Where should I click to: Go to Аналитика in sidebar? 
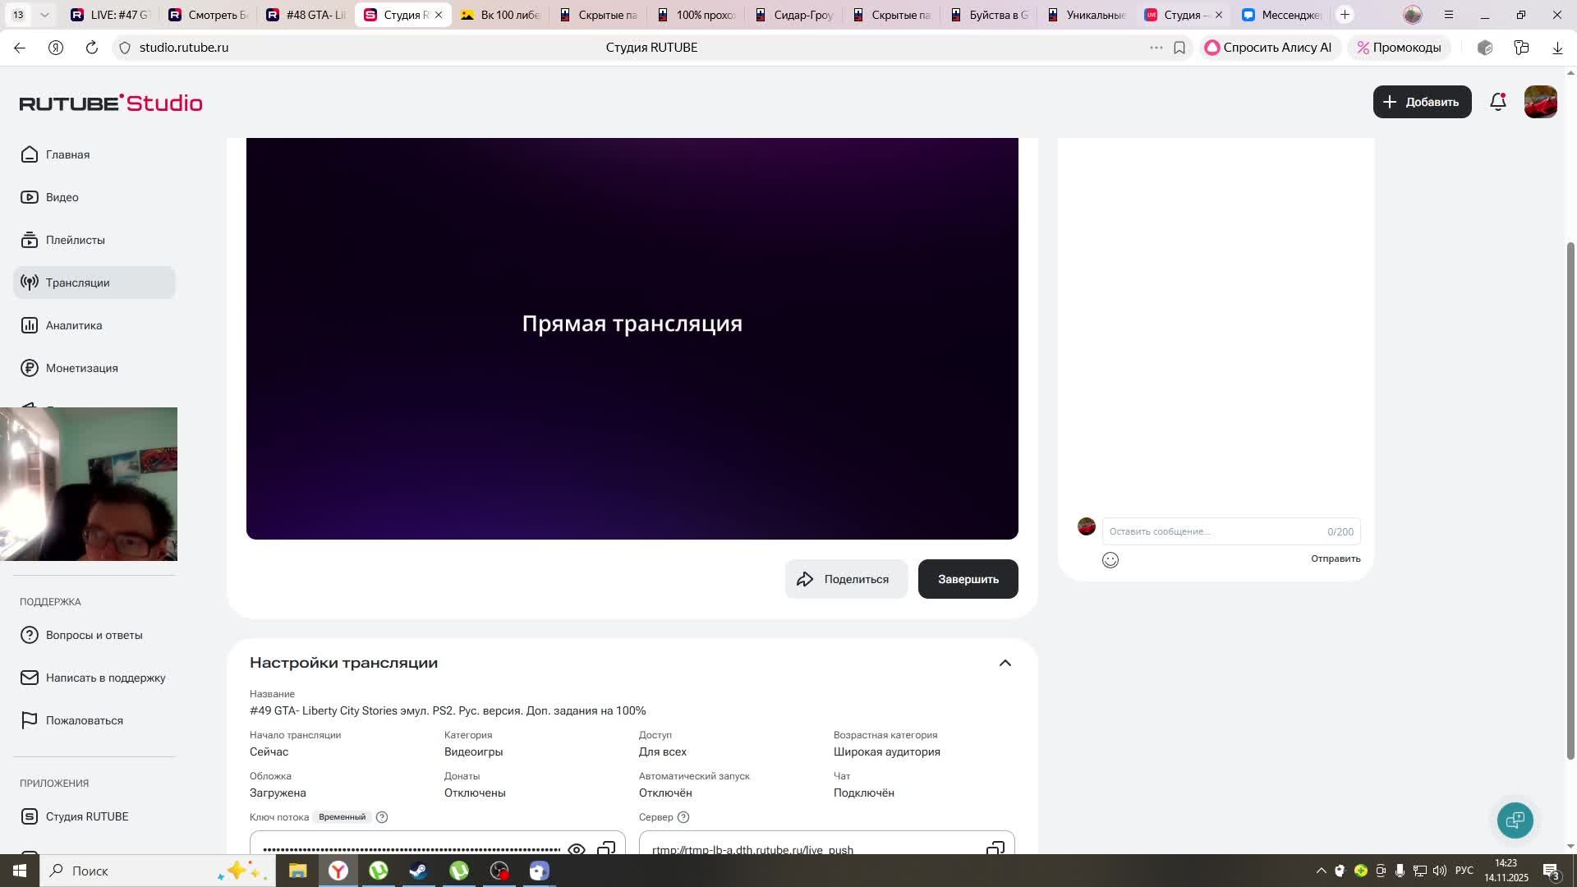74,325
